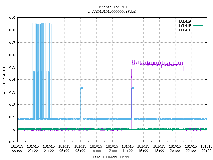
Task: Click the 0.7 y-axis tick label
Action: point(12,43)
